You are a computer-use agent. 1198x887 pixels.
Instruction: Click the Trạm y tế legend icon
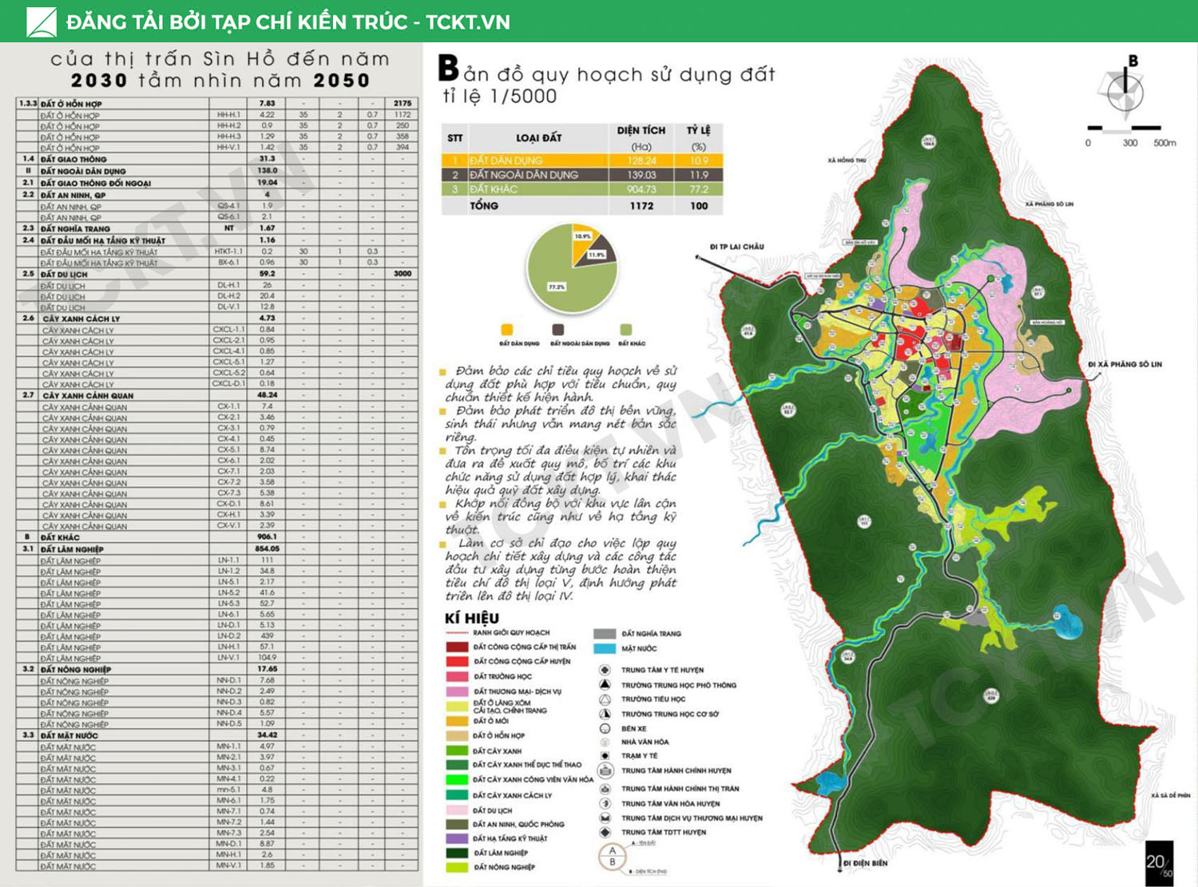click(x=605, y=755)
